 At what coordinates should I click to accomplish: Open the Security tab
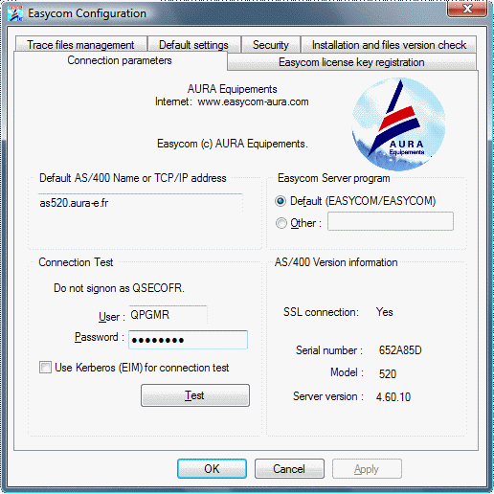pyautogui.click(x=271, y=44)
